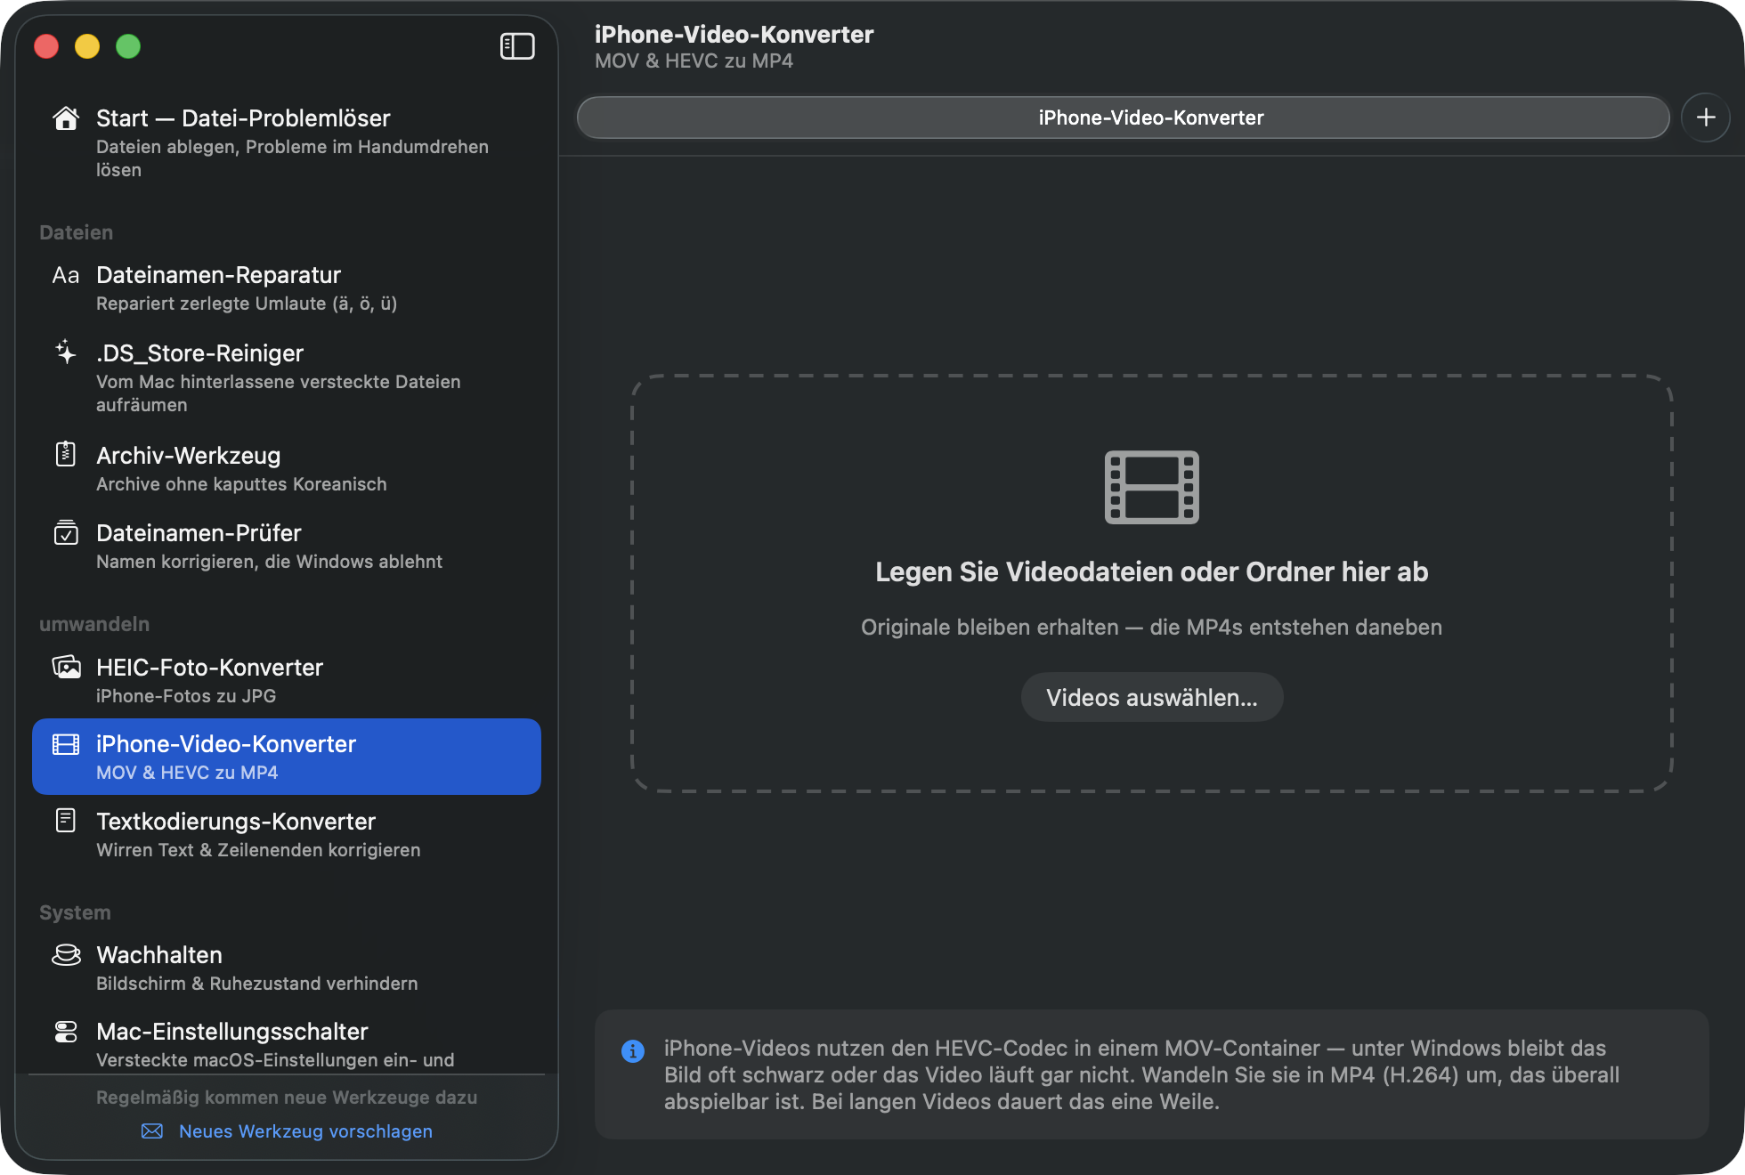Open Start — Datei-Problemlöser in sidebar

[286, 142]
